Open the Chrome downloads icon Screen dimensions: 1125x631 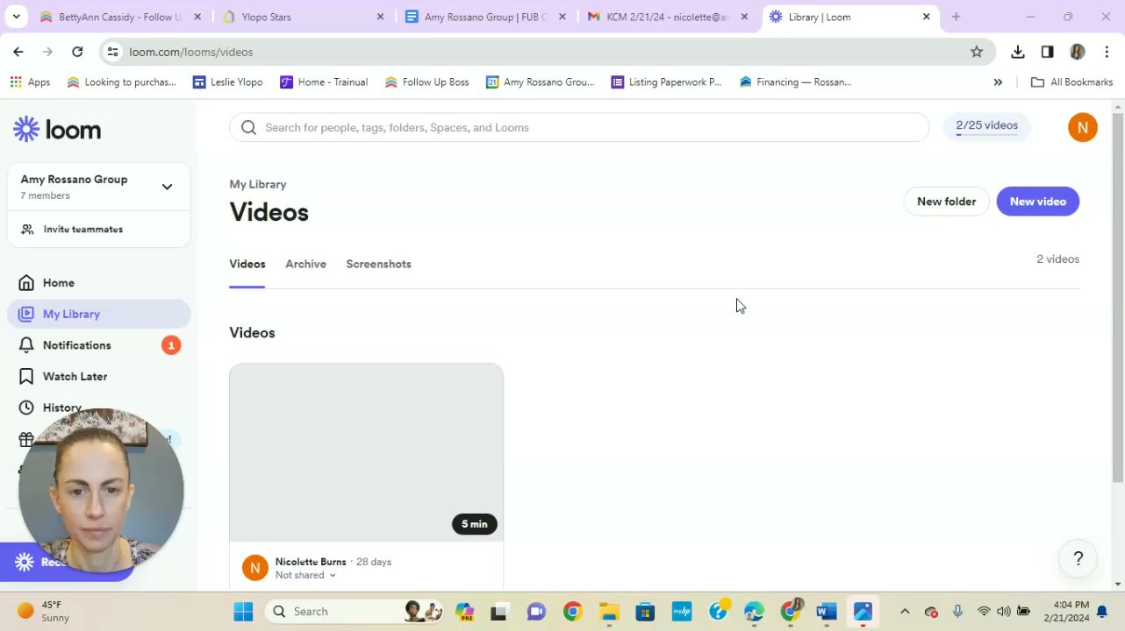tap(1018, 52)
